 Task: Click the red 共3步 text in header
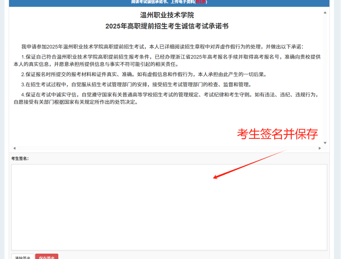(x=200, y=2)
